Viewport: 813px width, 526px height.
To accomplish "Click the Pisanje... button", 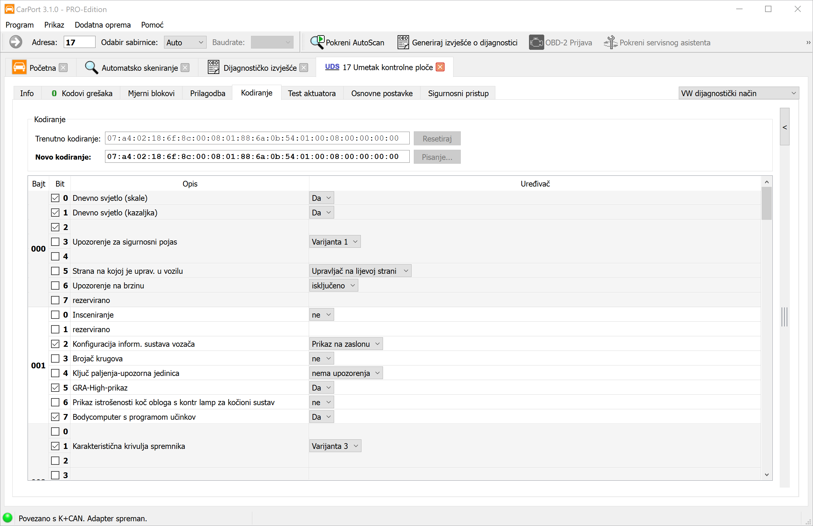I will [437, 157].
